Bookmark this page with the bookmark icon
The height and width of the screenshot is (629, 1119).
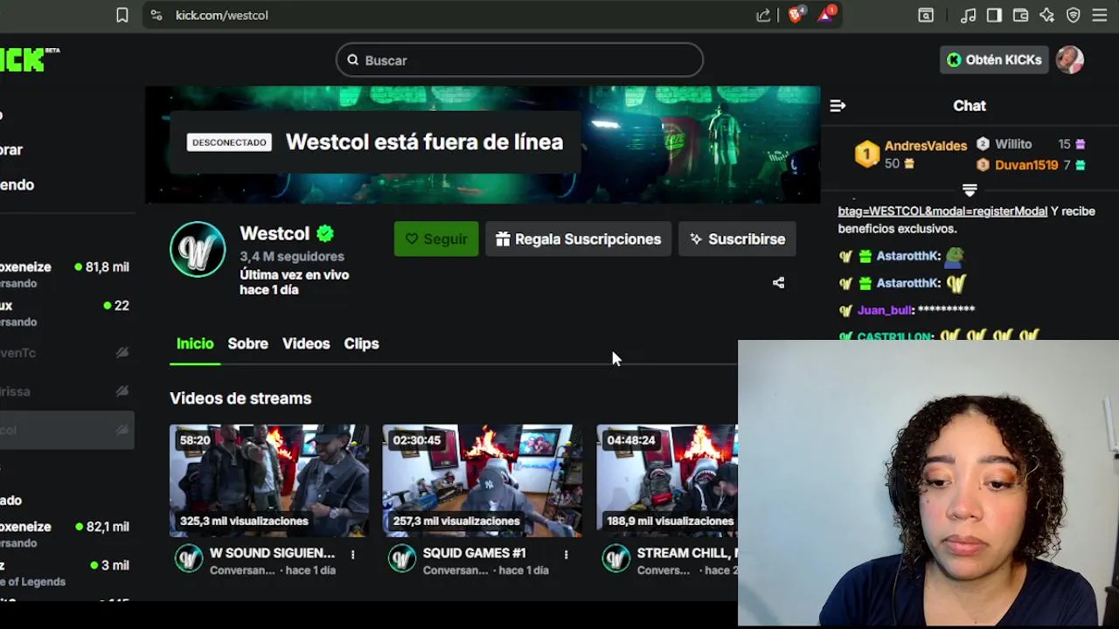(122, 15)
